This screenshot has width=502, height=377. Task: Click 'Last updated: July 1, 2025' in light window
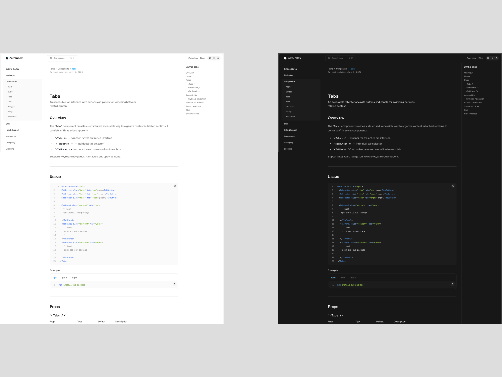click(68, 72)
